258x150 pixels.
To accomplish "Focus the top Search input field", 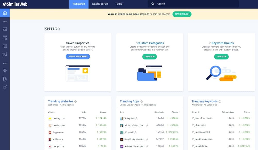I will pyautogui.click(x=193, y=4).
